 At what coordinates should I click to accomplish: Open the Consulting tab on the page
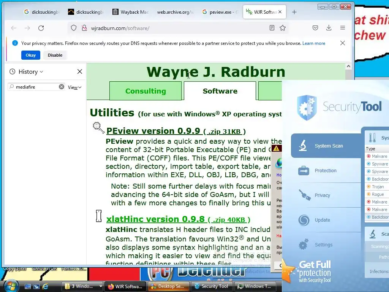click(x=145, y=91)
